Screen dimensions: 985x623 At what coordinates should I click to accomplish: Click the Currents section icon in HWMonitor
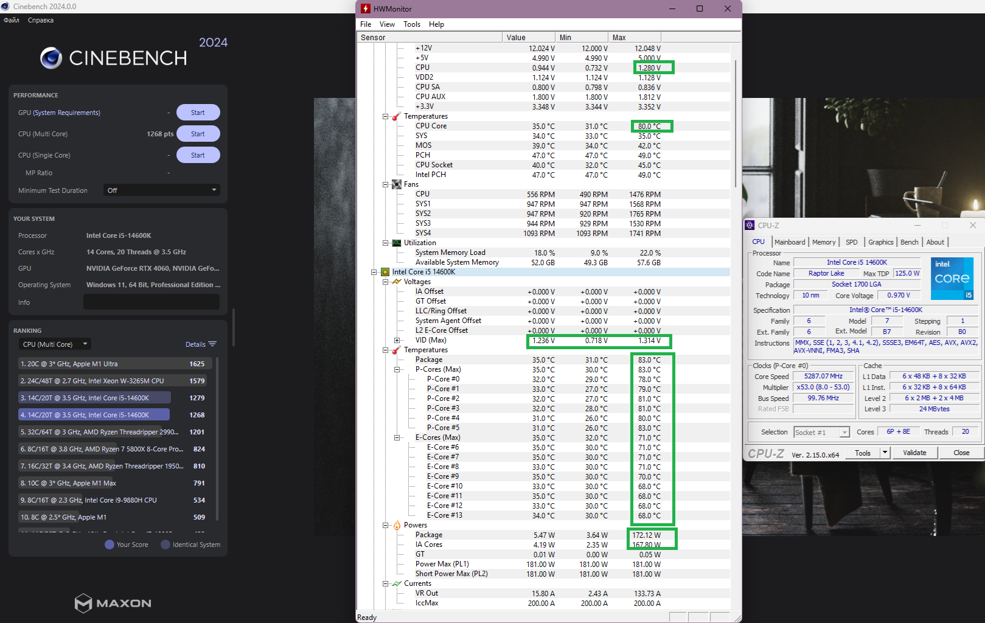point(397,583)
